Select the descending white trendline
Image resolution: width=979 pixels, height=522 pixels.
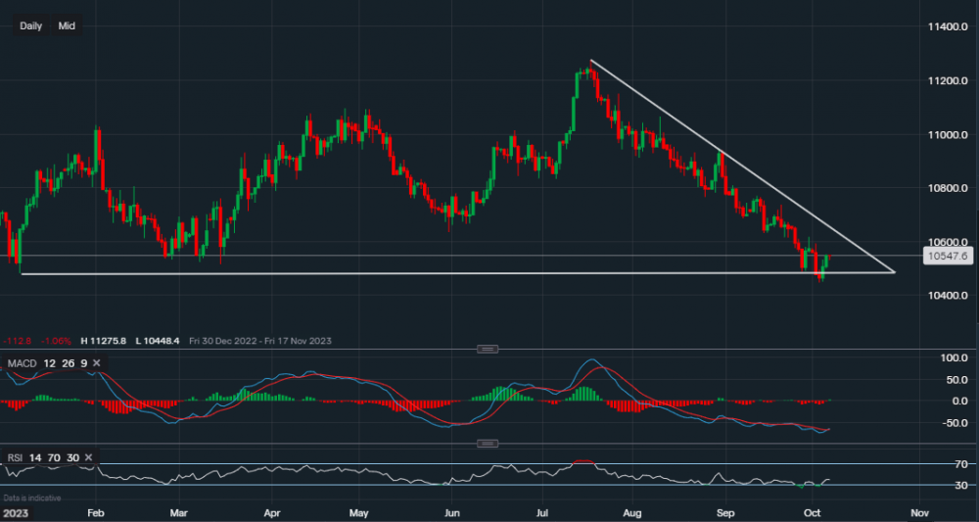click(744, 167)
